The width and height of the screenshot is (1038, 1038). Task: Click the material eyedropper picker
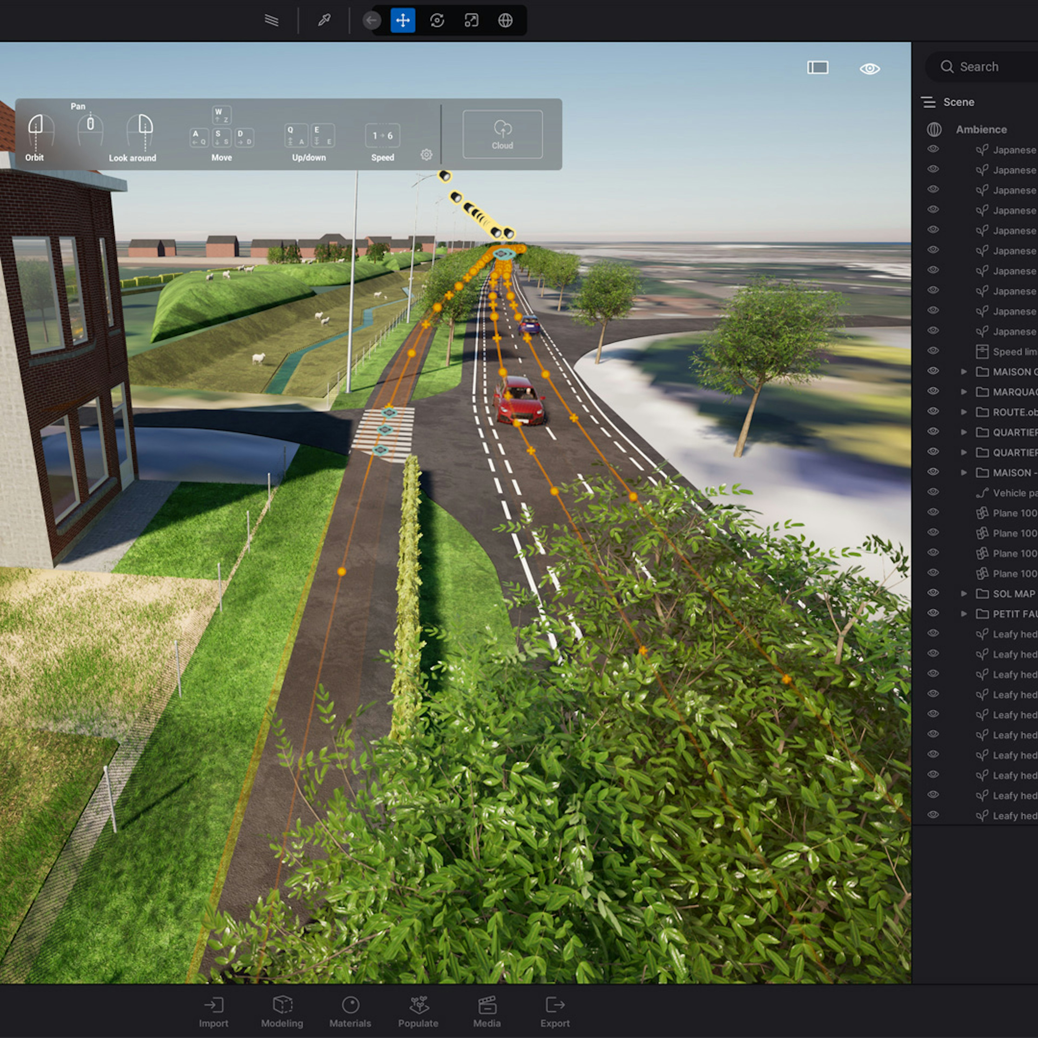[324, 21]
